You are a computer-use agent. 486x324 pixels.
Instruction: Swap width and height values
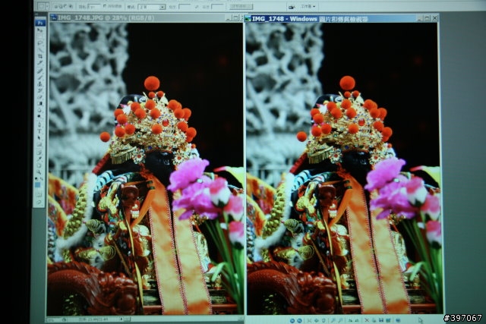[x=196, y=7]
